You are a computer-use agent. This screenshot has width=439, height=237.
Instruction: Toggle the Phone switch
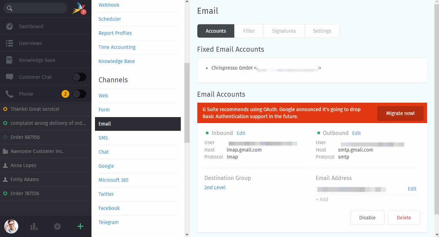(x=79, y=94)
